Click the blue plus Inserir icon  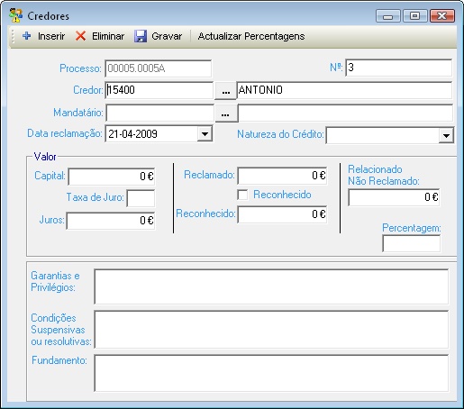(27, 36)
